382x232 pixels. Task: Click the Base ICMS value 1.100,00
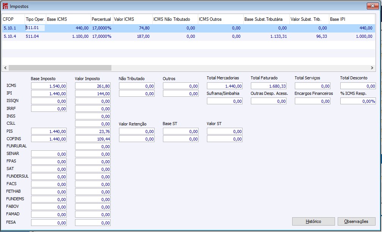tap(80, 36)
